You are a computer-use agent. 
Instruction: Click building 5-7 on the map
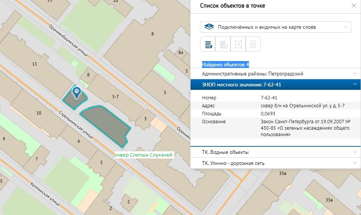pyautogui.click(x=115, y=97)
